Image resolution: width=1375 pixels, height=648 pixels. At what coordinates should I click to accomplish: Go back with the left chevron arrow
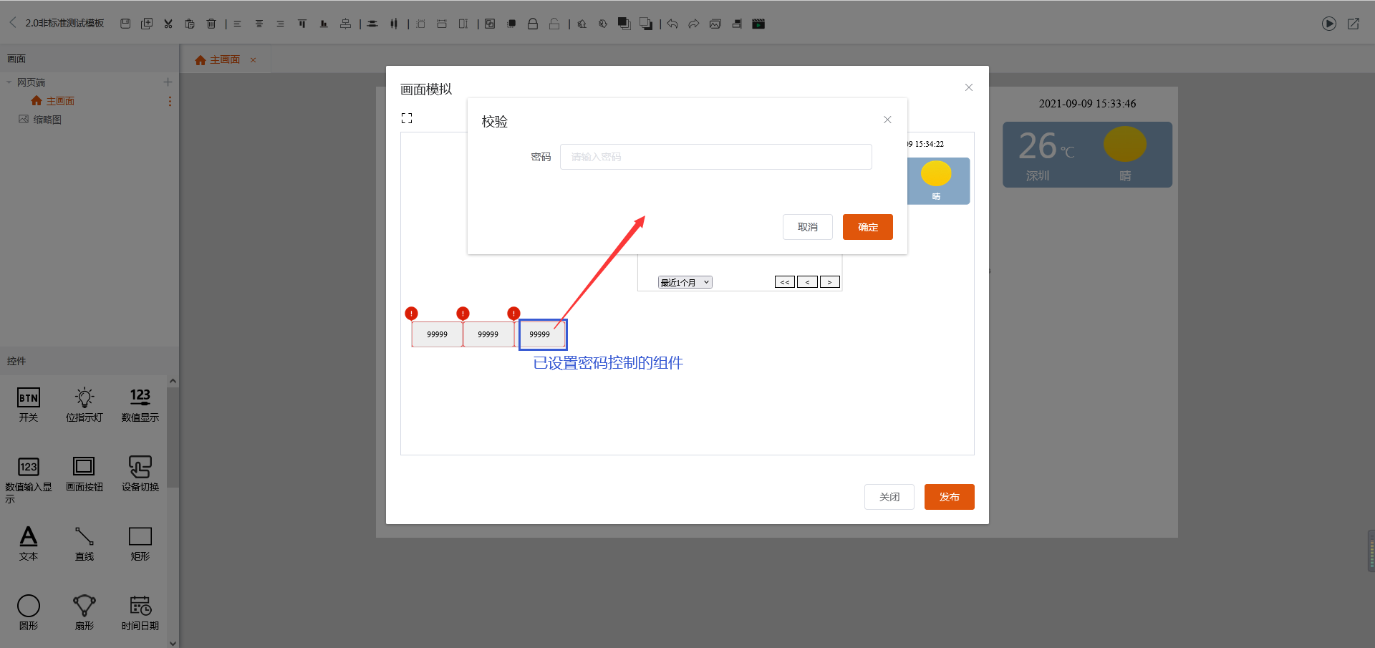[x=12, y=23]
